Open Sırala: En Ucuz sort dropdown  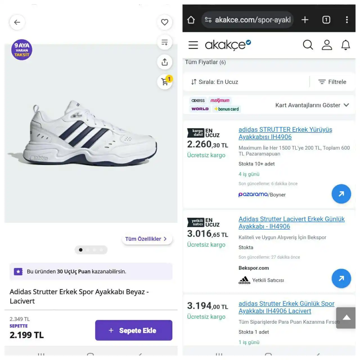point(215,82)
